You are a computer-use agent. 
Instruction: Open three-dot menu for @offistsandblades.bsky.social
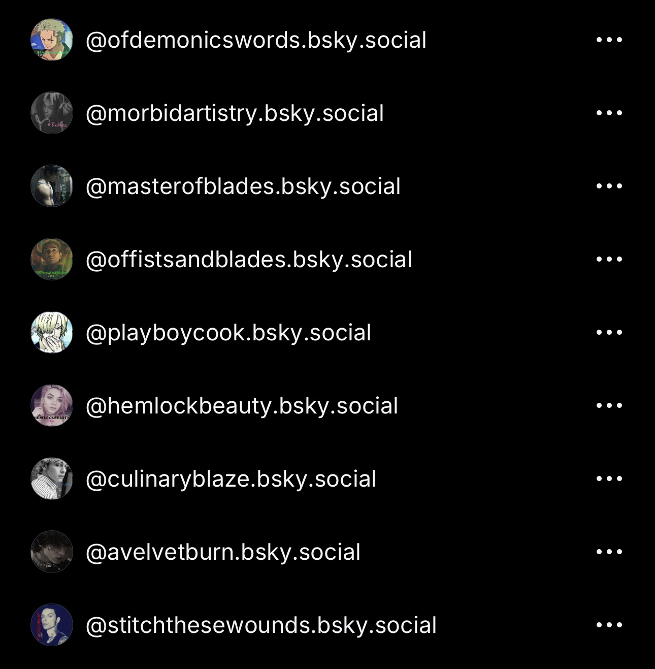pyautogui.click(x=609, y=259)
